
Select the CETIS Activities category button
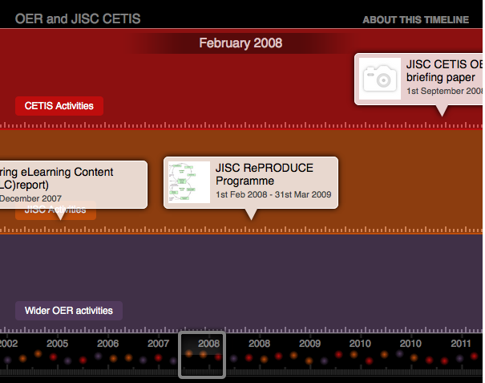[x=59, y=106]
